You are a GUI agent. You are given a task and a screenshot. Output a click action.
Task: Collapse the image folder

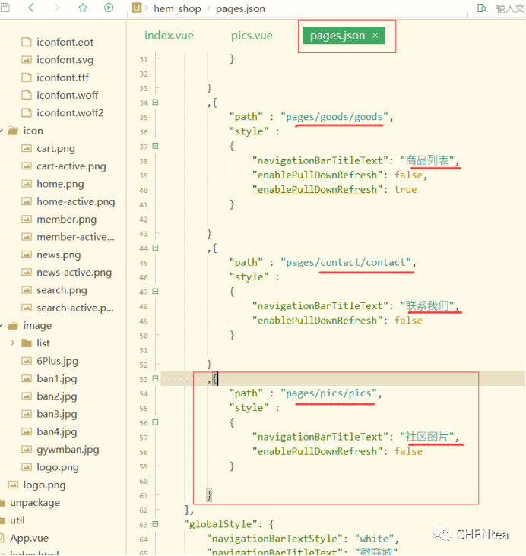pyautogui.click(x=3, y=325)
